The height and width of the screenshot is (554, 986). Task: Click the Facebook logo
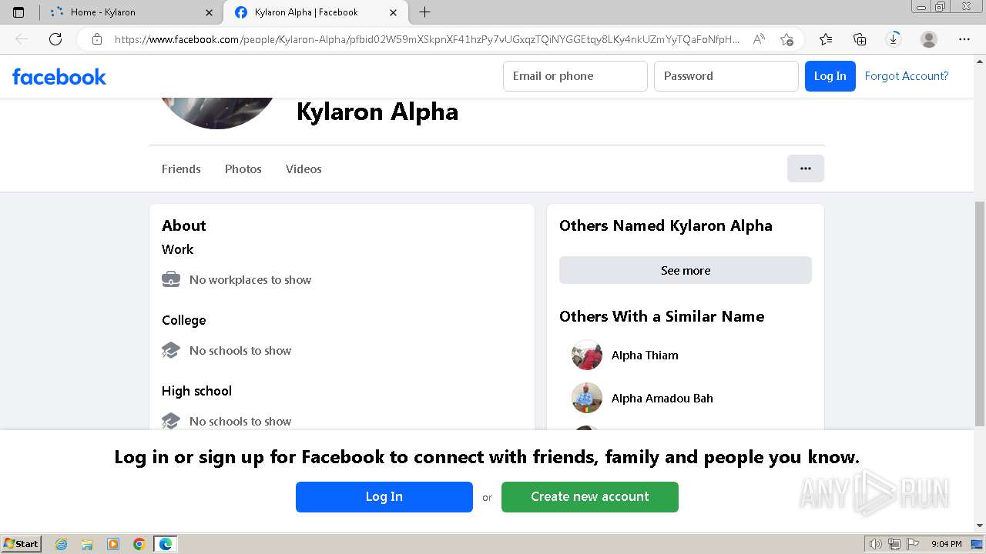(59, 76)
